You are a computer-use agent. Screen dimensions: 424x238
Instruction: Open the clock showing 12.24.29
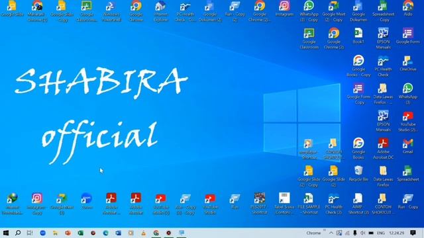click(397, 233)
